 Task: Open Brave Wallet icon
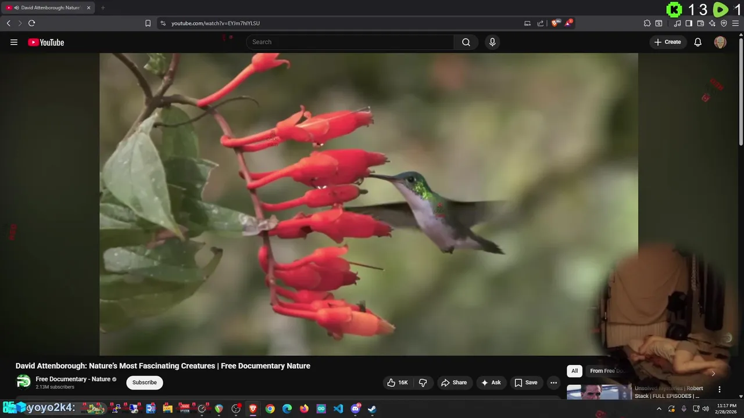click(x=700, y=23)
